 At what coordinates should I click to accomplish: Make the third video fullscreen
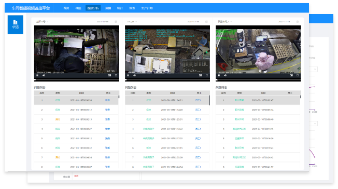coord(298,75)
